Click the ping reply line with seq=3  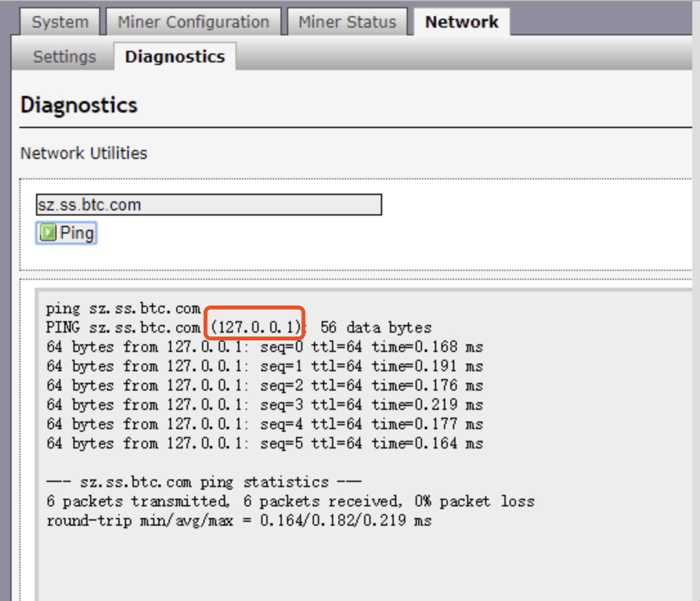[x=264, y=405]
